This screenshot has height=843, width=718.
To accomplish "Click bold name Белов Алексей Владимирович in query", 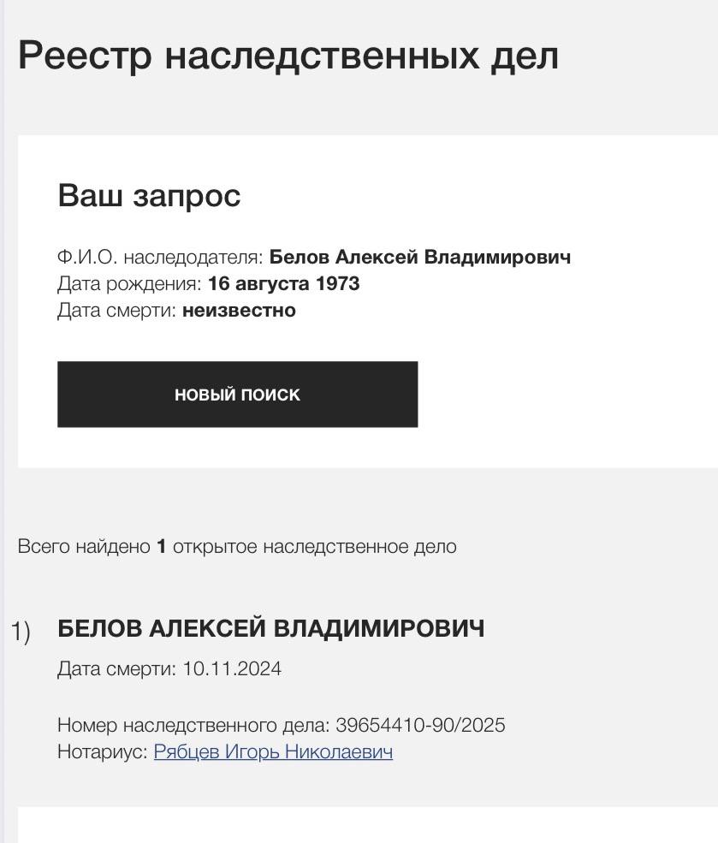I will 419,258.
